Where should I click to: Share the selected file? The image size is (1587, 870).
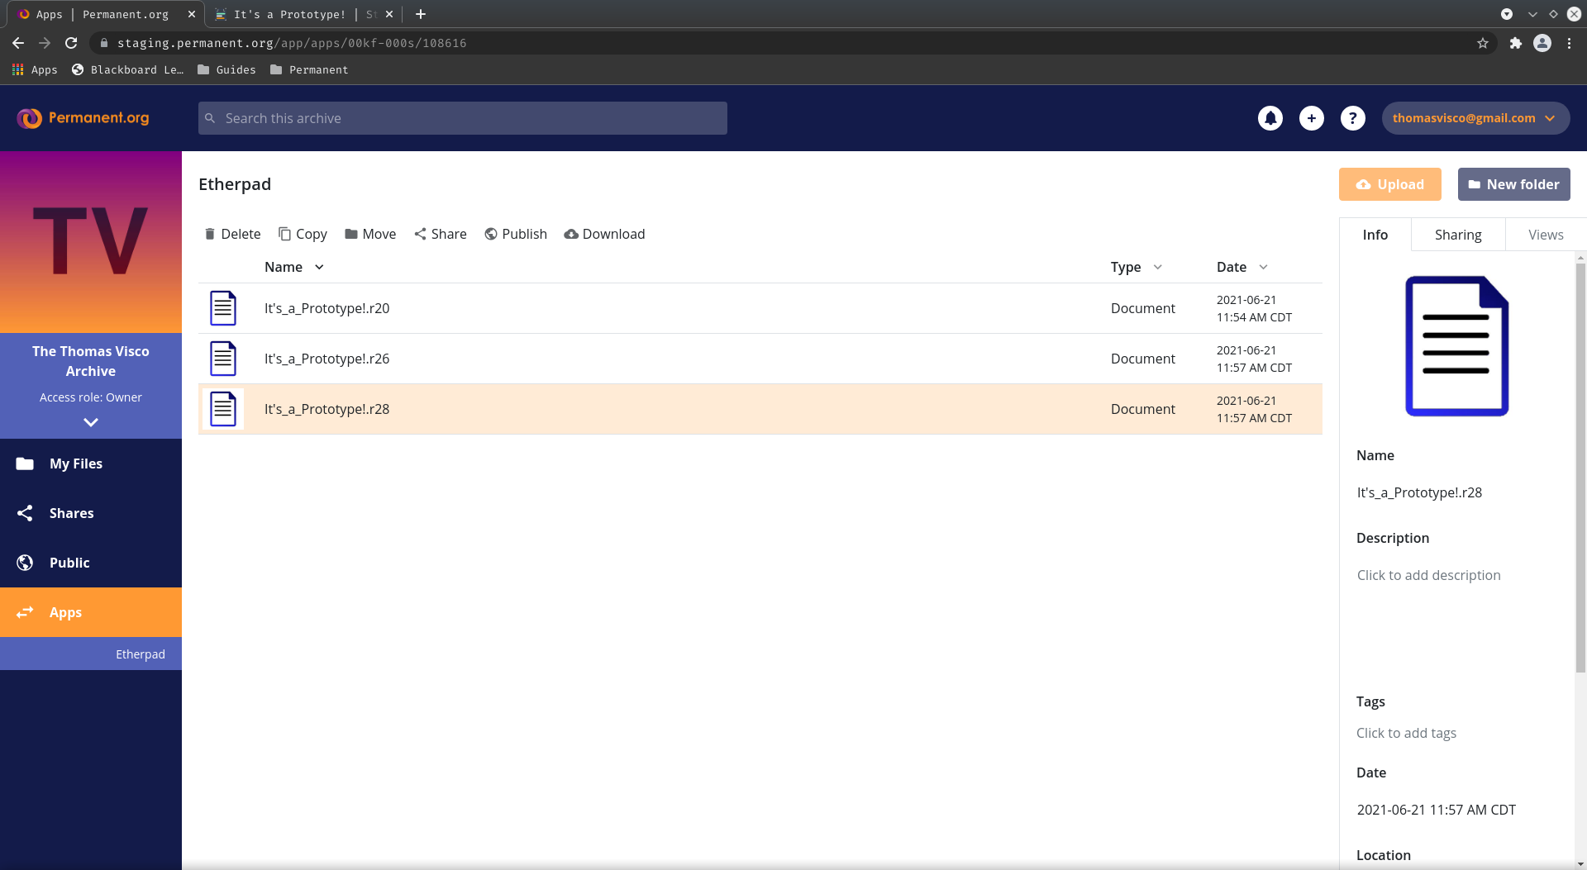441,234
